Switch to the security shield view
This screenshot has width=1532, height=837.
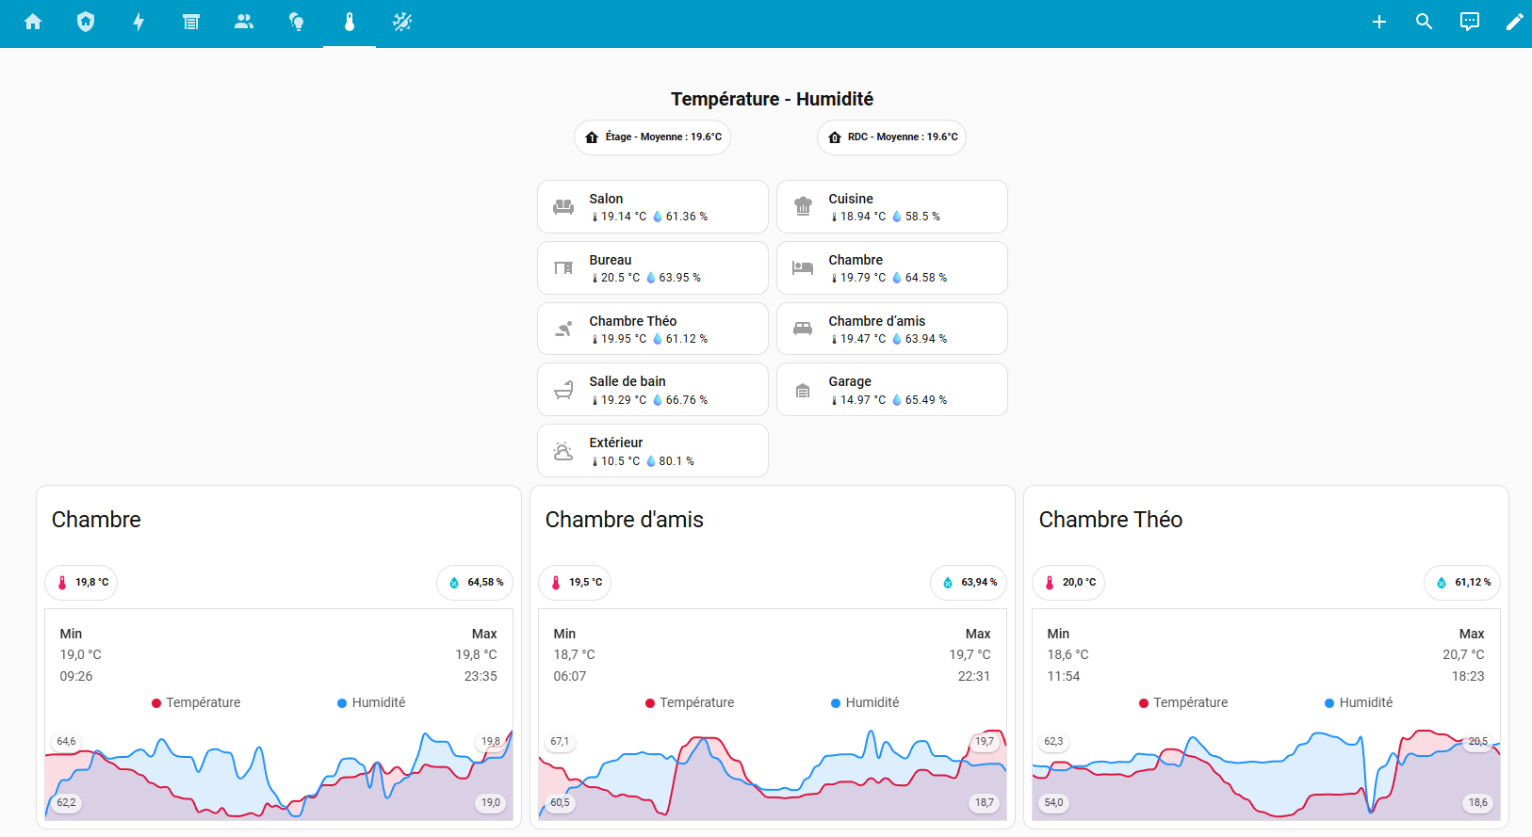click(x=86, y=22)
